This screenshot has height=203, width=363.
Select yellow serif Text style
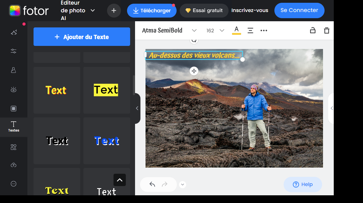click(57, 182)
